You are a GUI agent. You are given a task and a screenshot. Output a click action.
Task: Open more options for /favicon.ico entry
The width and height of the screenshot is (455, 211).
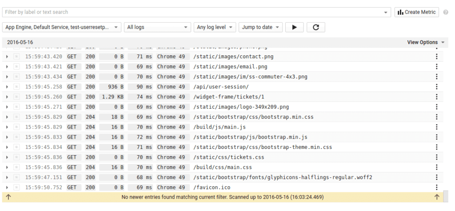(436, 187)
